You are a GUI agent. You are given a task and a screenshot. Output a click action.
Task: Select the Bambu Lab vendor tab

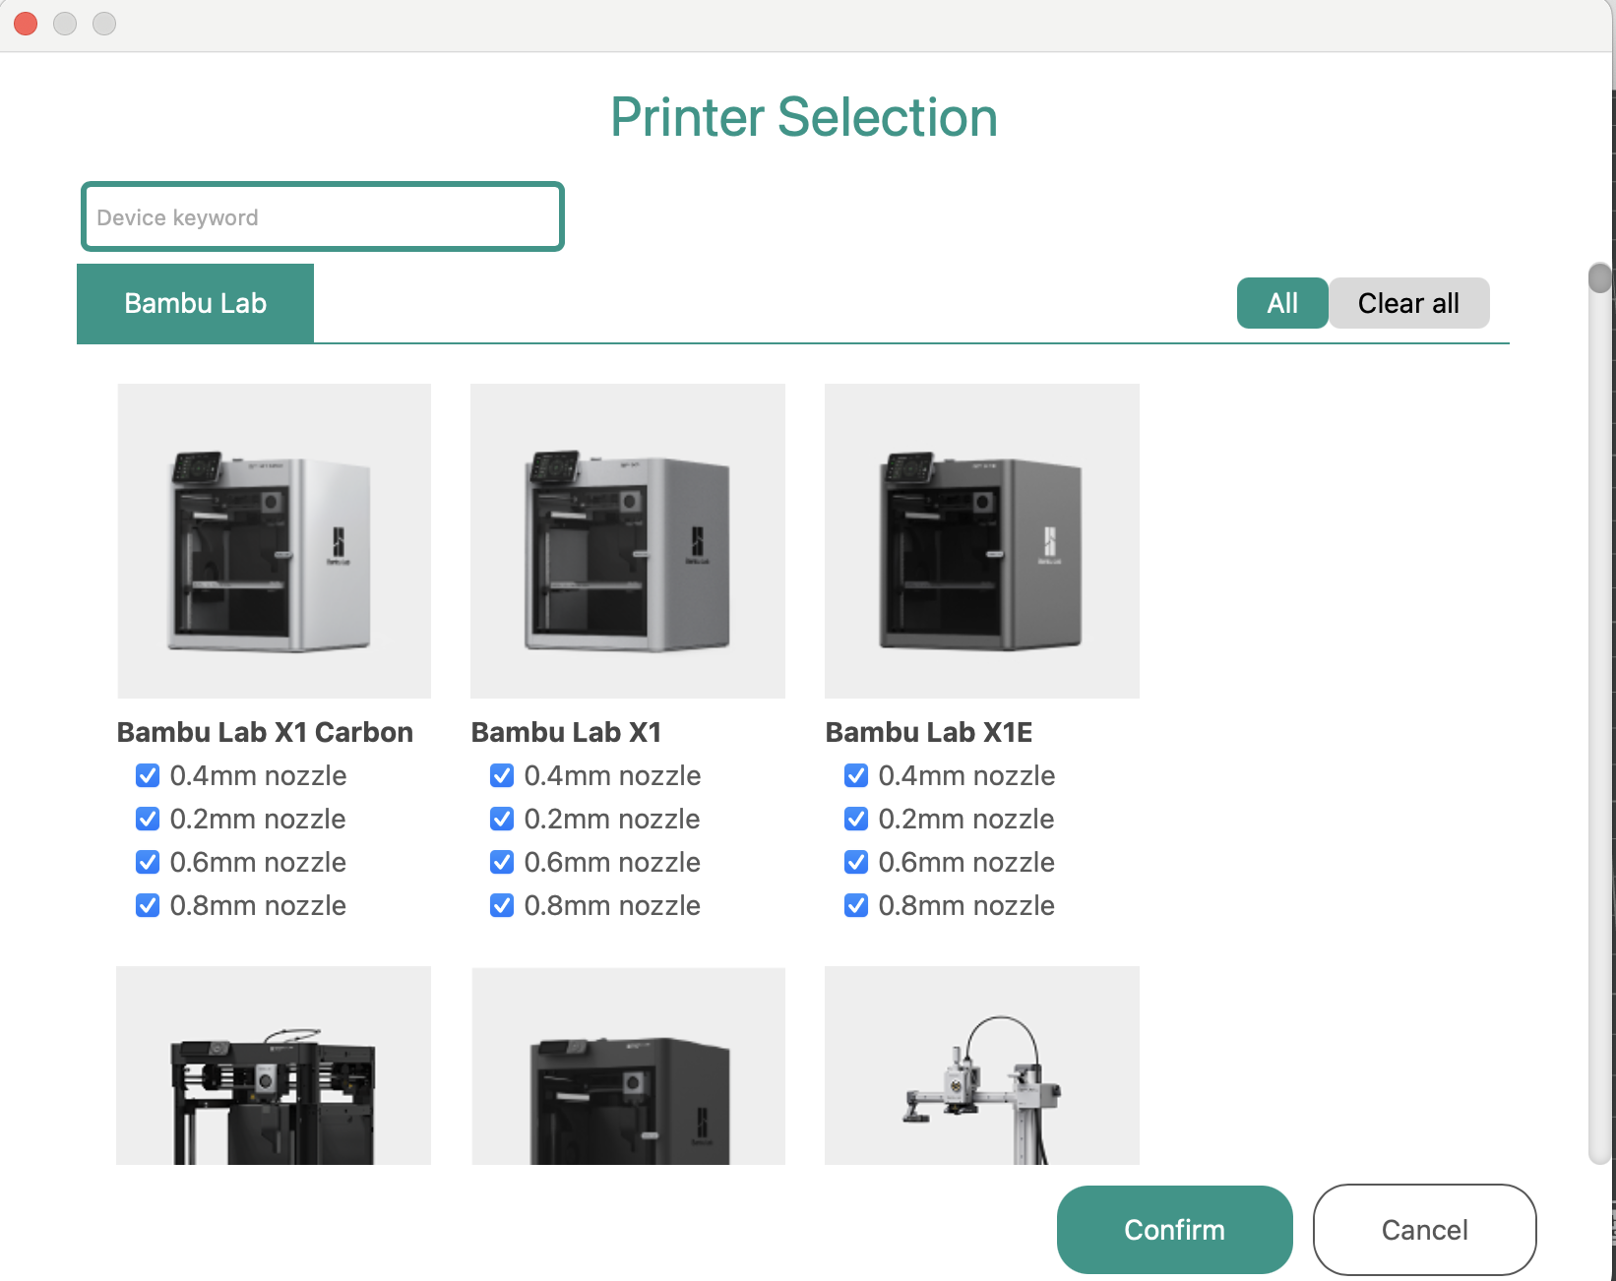click(x=195, y=303)
